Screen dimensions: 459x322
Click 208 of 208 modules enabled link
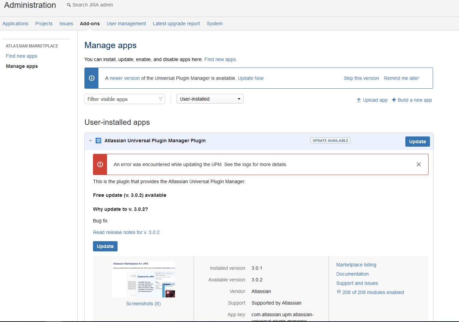coord(373,292)
